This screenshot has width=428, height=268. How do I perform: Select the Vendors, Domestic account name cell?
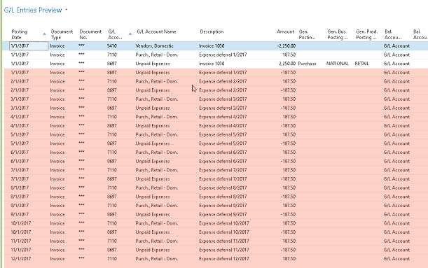click(155, 45)
